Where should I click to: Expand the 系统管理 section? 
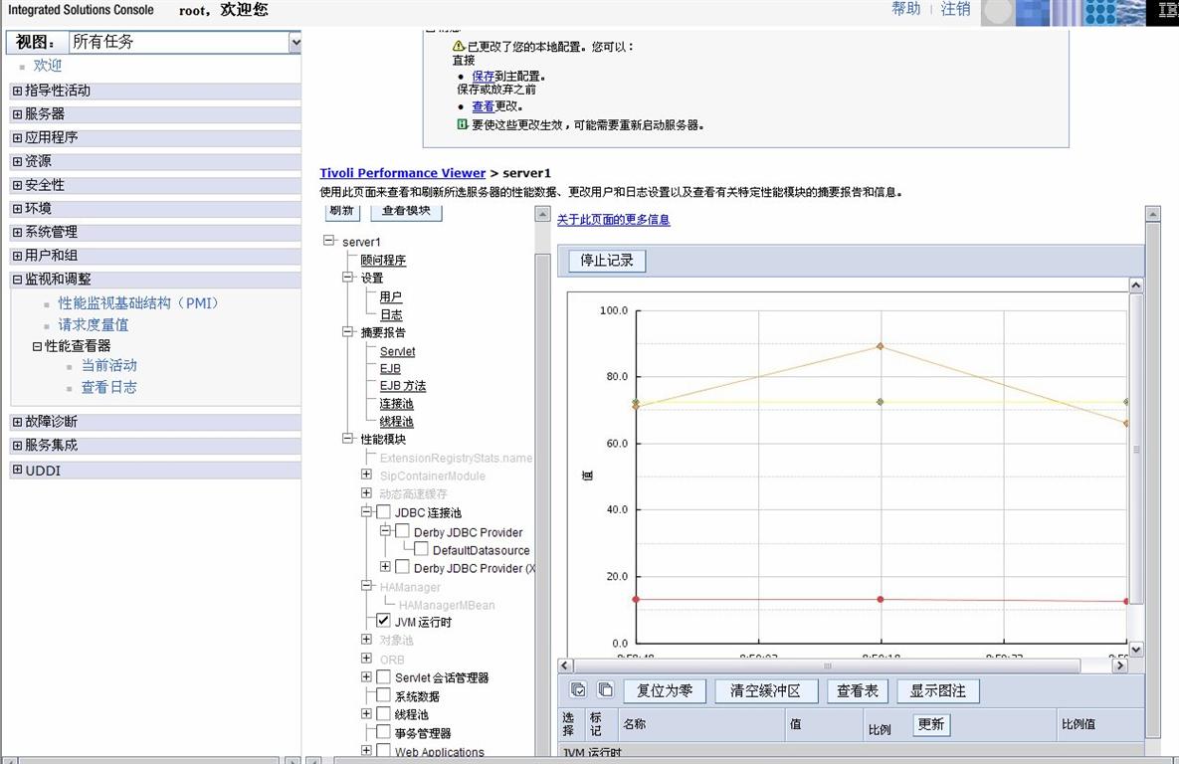point(17,233)
